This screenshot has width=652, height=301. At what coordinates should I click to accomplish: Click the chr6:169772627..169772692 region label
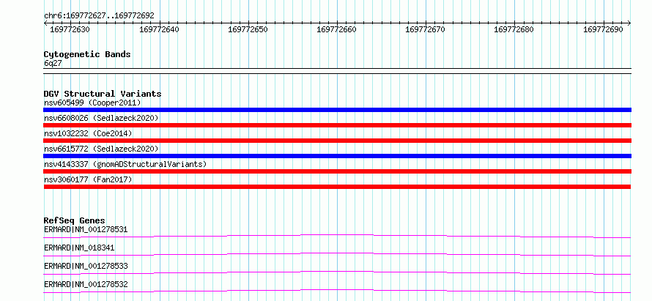pos(99,16)
